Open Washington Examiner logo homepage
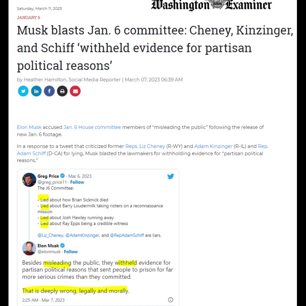Viewport: 306px width, 306px height. point(211,5)
